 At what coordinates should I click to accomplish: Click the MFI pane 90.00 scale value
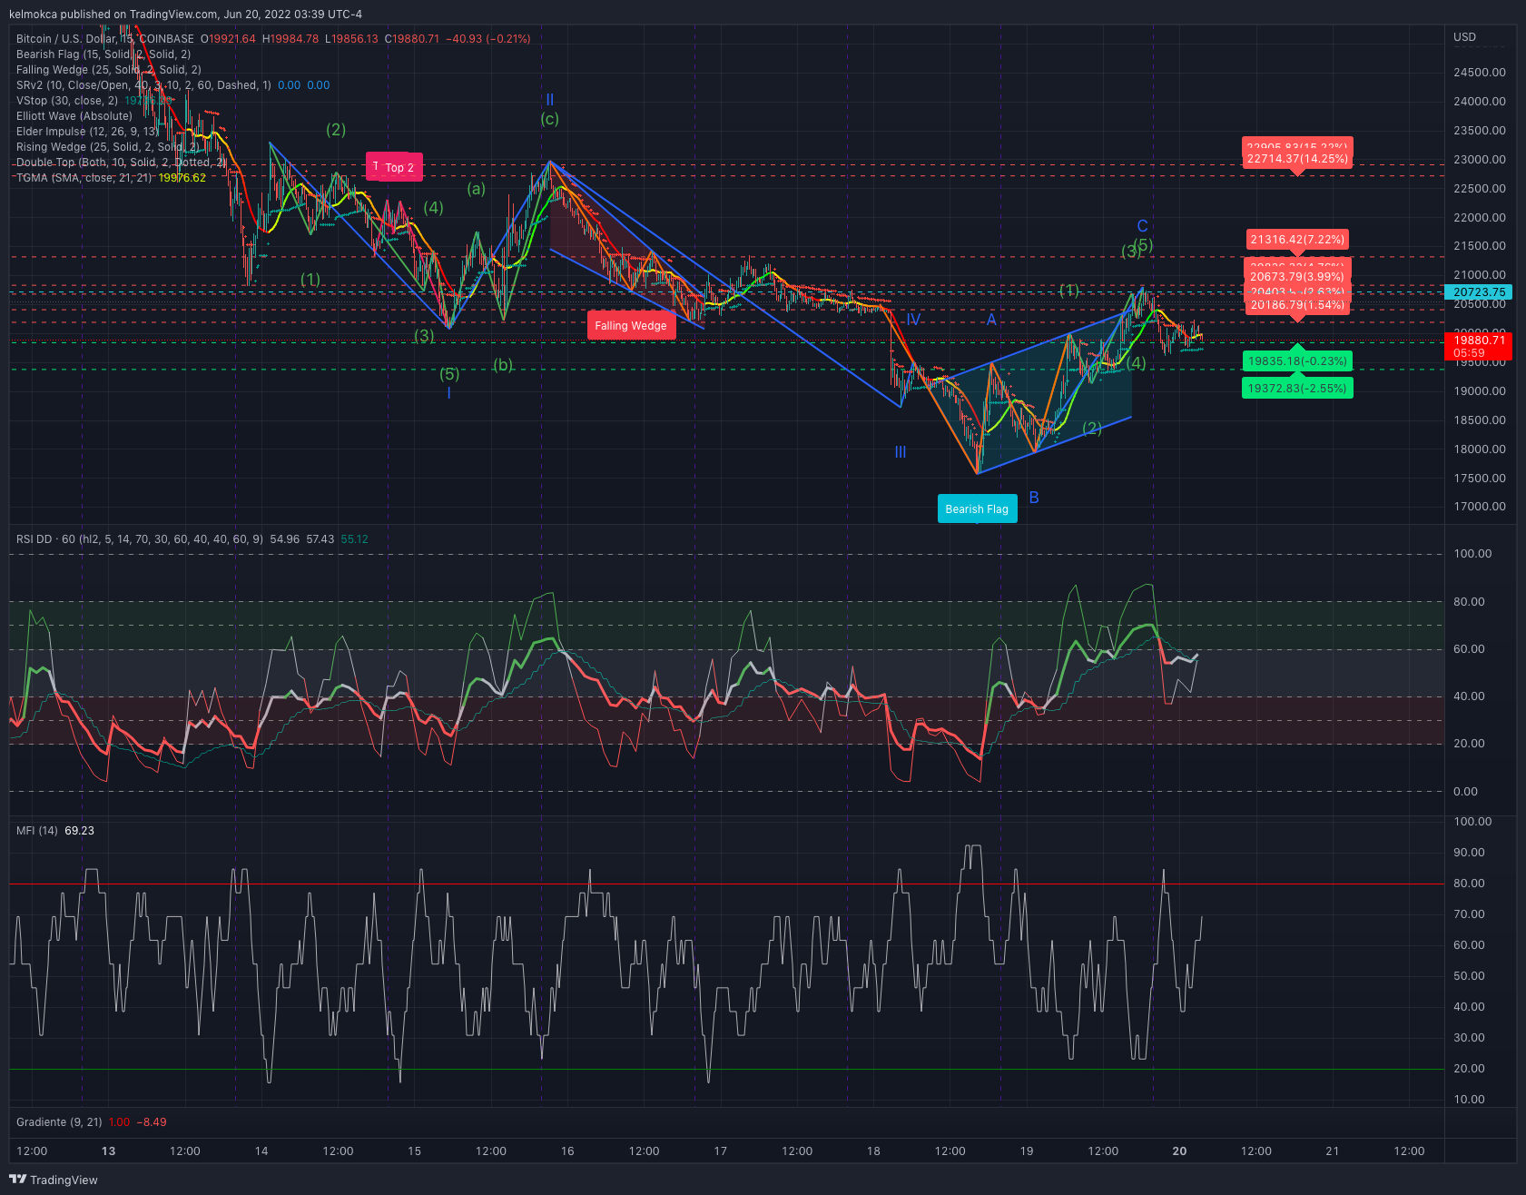click(1470, 853)
